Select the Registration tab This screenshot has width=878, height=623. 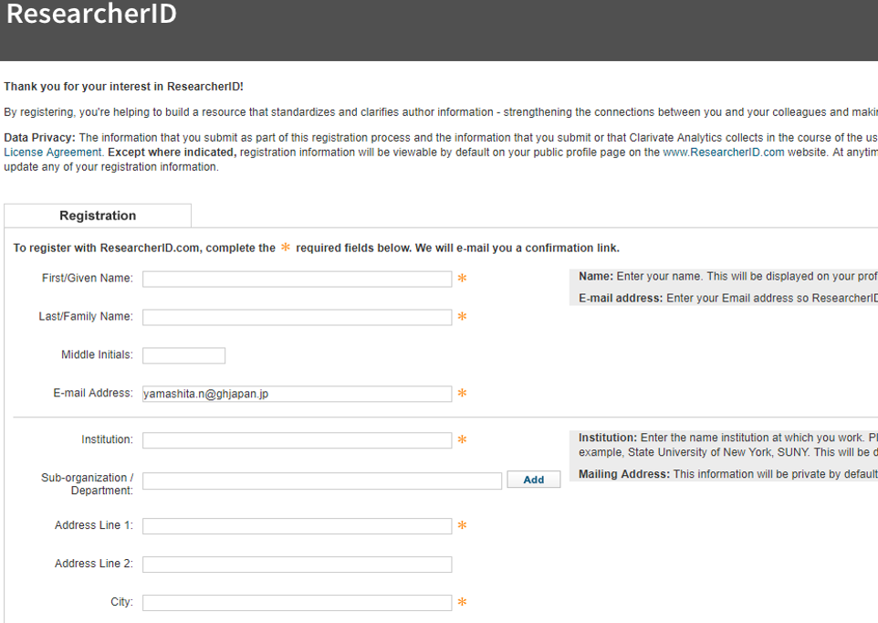[98, 216]
